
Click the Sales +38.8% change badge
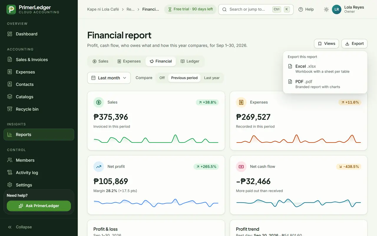(207, 102)
